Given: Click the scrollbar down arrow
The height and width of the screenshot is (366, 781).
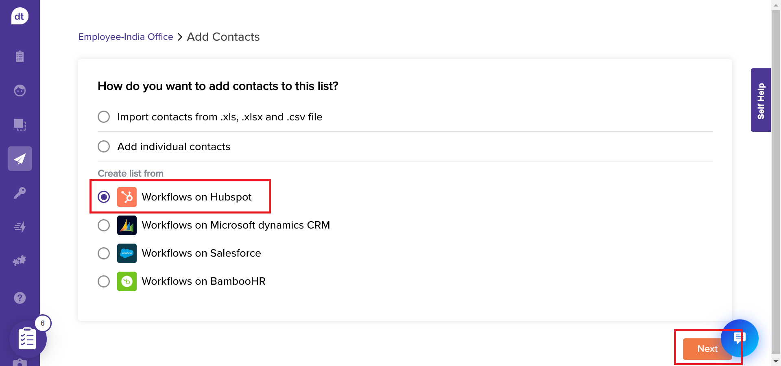Looking at the screenshot, I should pos(776,361).
